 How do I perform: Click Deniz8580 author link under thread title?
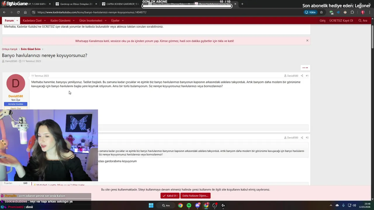[11, 61]
